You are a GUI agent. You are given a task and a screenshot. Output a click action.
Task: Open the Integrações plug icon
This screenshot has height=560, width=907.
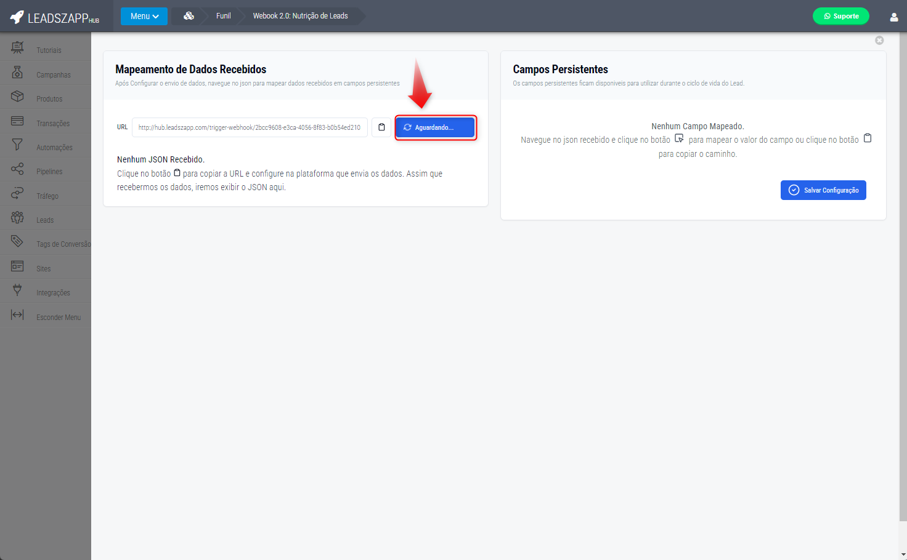[17, 290]
